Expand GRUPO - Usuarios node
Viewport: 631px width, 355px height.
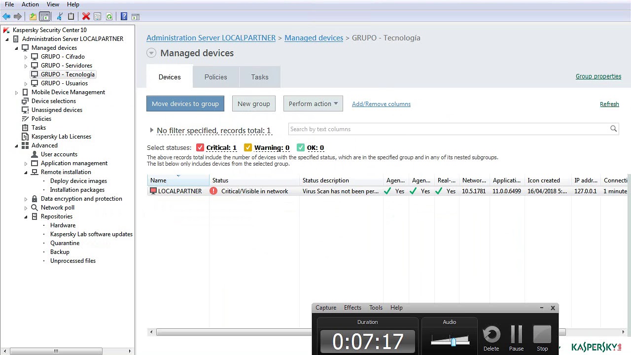(x=26, y=83)
